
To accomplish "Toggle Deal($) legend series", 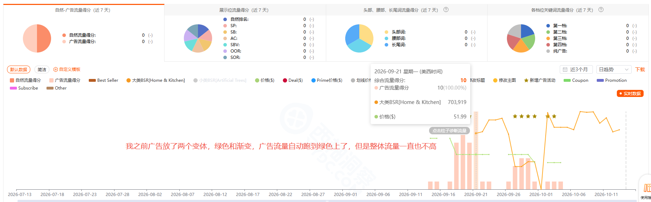I will pos(293,80).
